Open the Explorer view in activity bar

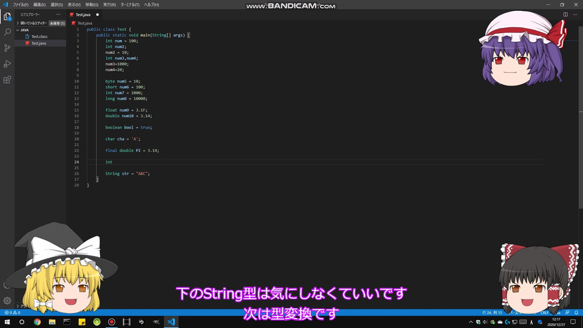(x=7, y=16)
